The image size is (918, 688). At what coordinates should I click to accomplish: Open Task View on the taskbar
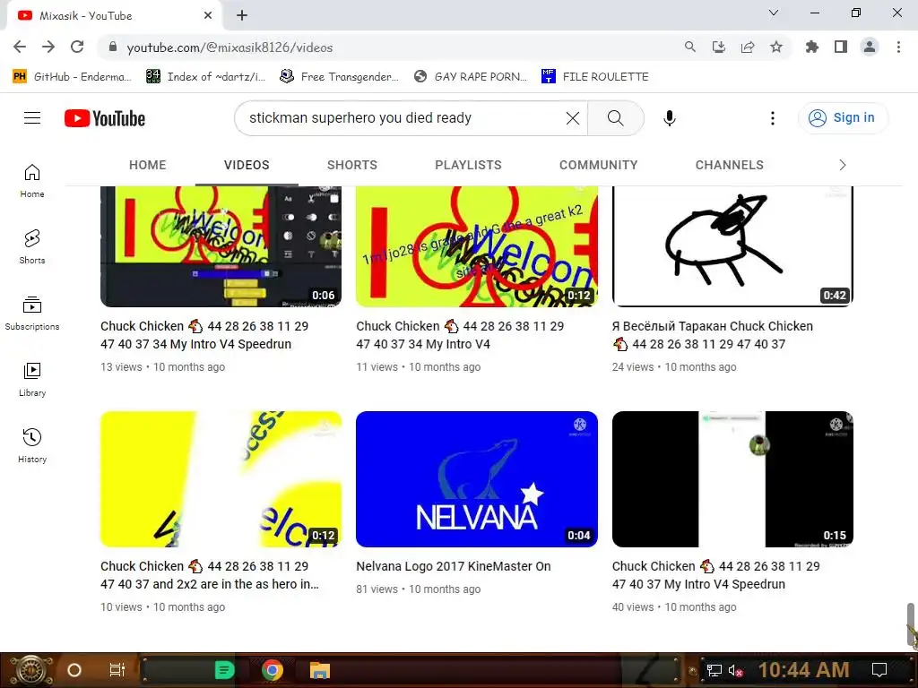pos(117,670)
